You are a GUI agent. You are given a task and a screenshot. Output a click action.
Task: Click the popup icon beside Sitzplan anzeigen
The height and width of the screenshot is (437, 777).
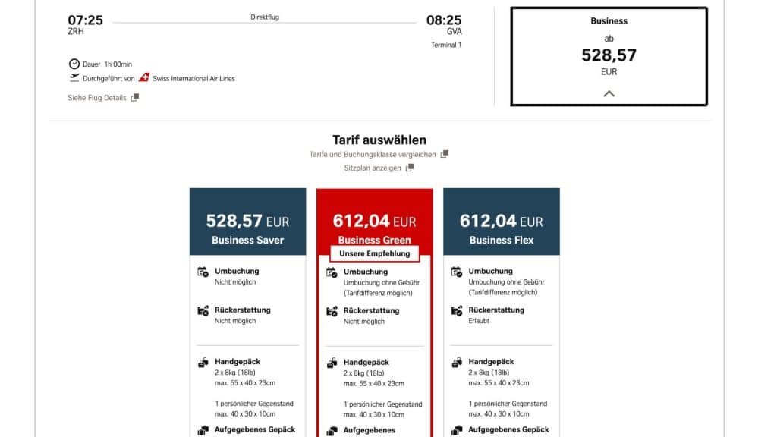(x=410, y=168)
